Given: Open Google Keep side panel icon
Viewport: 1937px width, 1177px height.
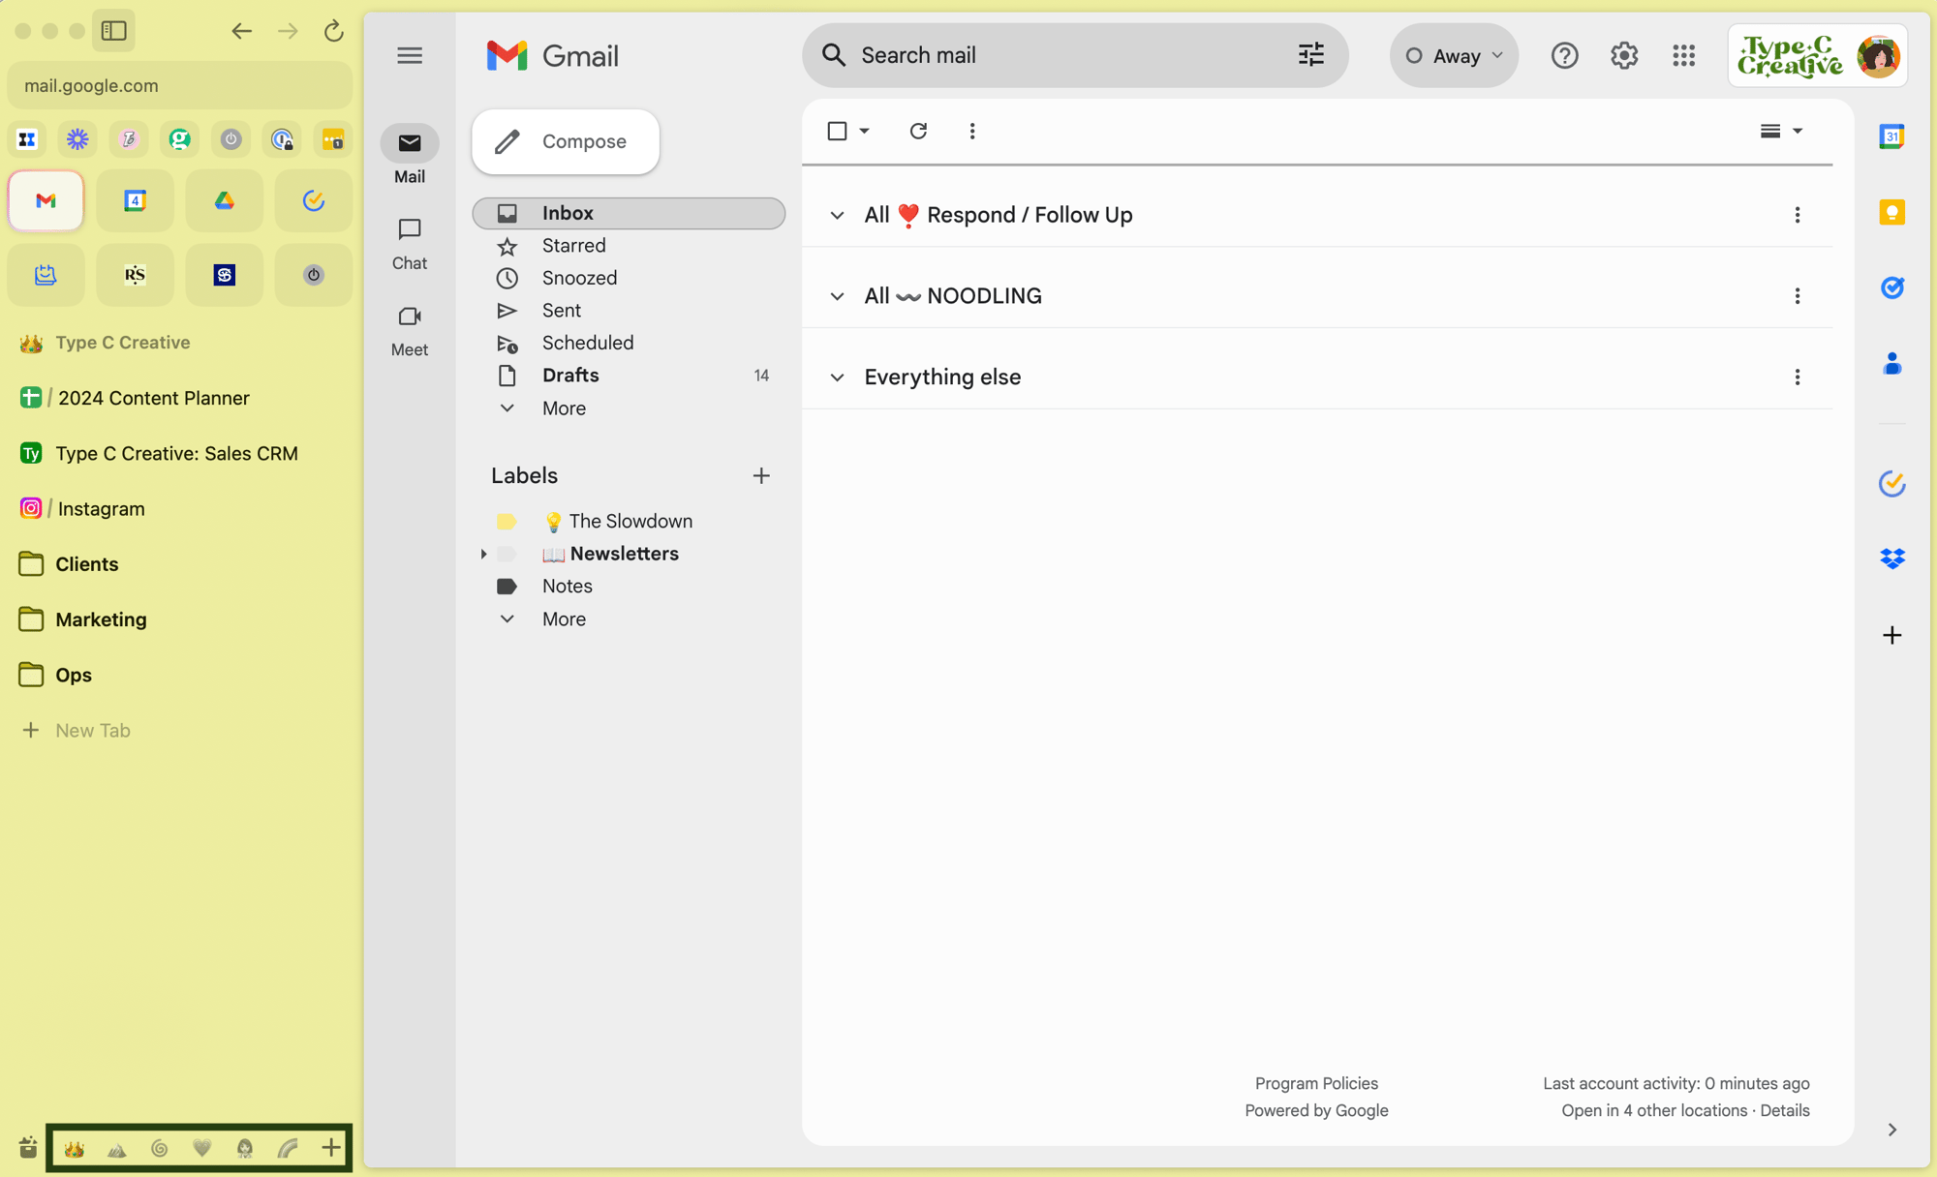Looking at the screenshot, I should [1891, 212].
